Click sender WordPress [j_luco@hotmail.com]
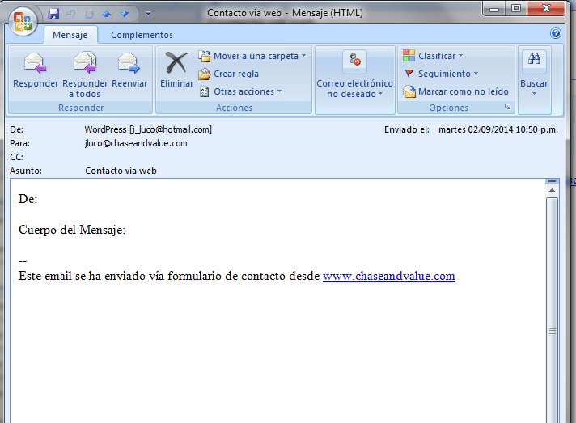 [x=148, y=129]
